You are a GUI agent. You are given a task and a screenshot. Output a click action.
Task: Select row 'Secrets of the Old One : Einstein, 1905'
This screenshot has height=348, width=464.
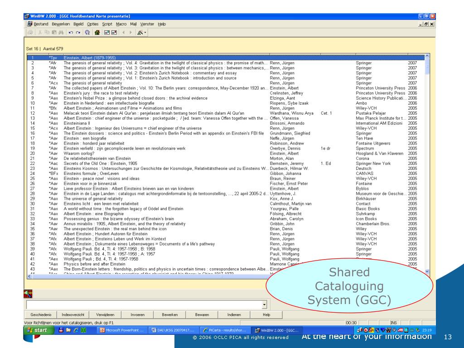tap(226, 163)
